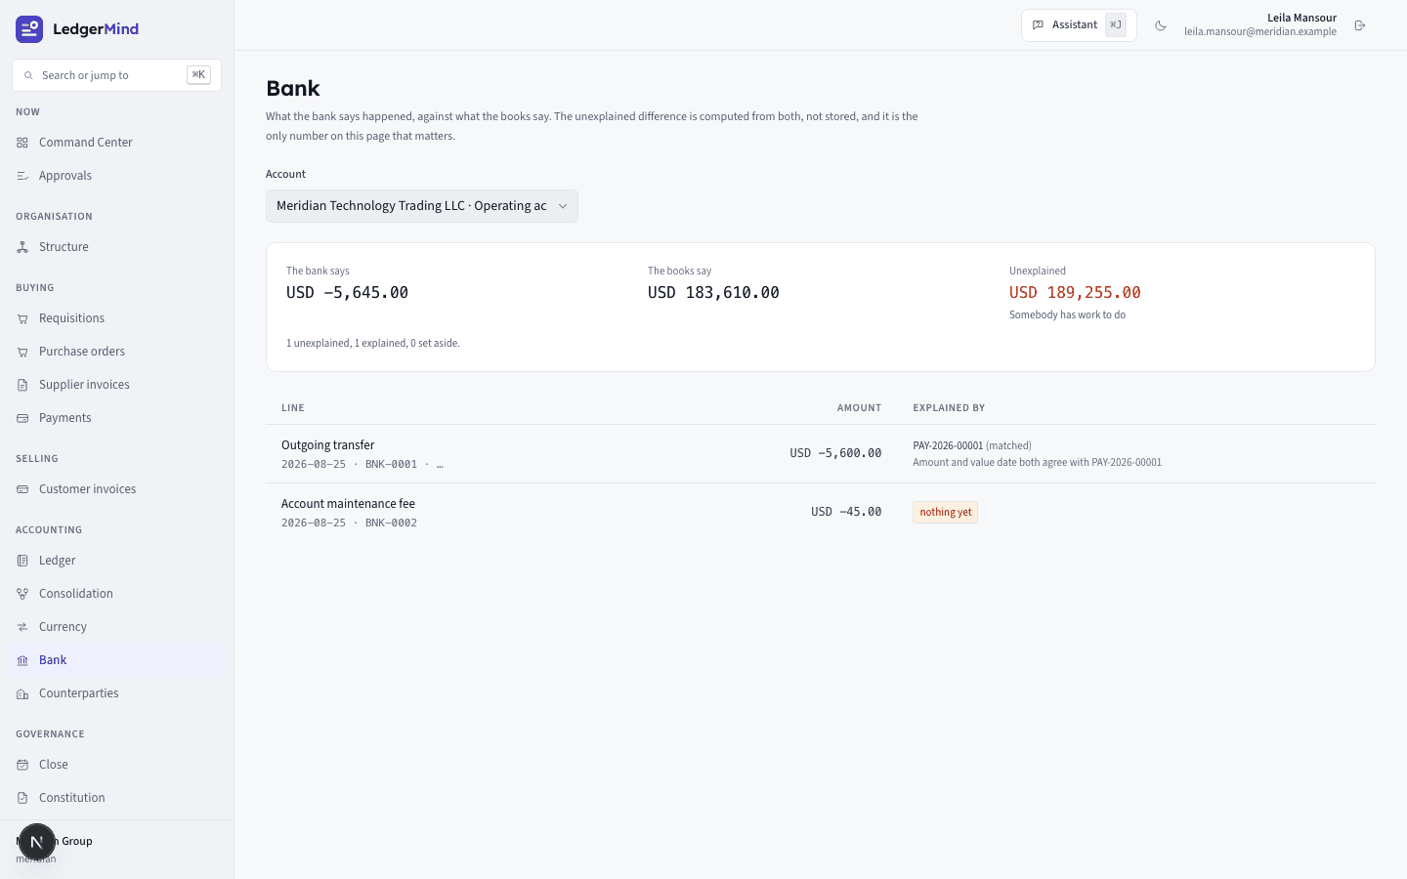Click the books say USD 183,610.00
This screenshot has height=879, width=1407.
pyautogui.click(x=713, y=292)
